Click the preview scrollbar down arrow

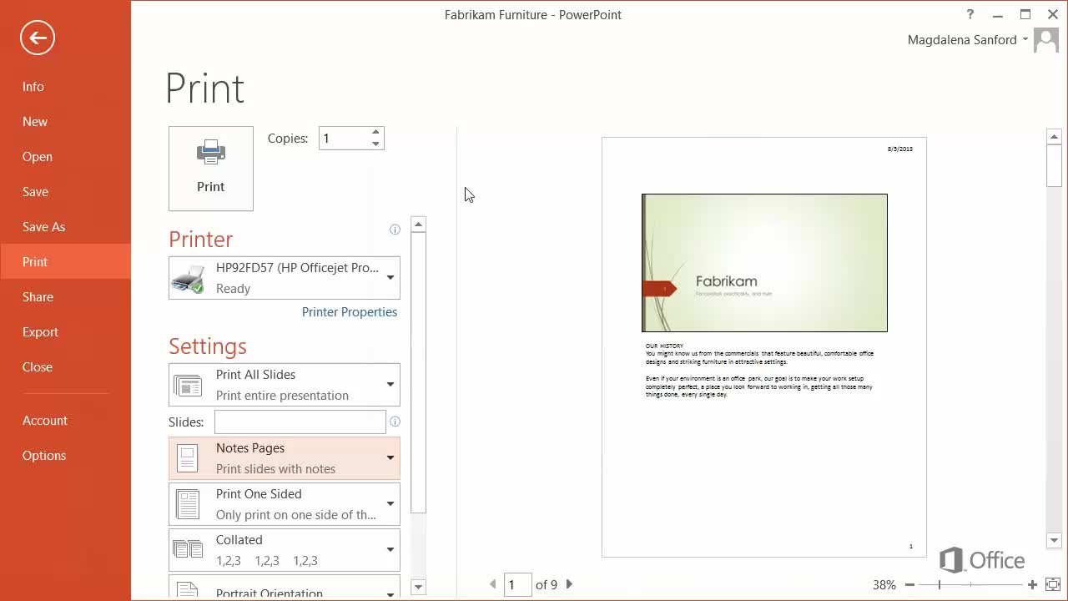point(1054,541)
